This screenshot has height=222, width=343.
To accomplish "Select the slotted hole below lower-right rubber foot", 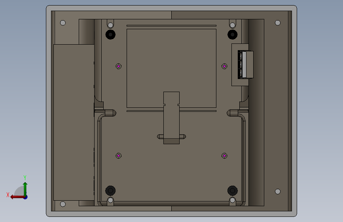I will tap(233, 201).
